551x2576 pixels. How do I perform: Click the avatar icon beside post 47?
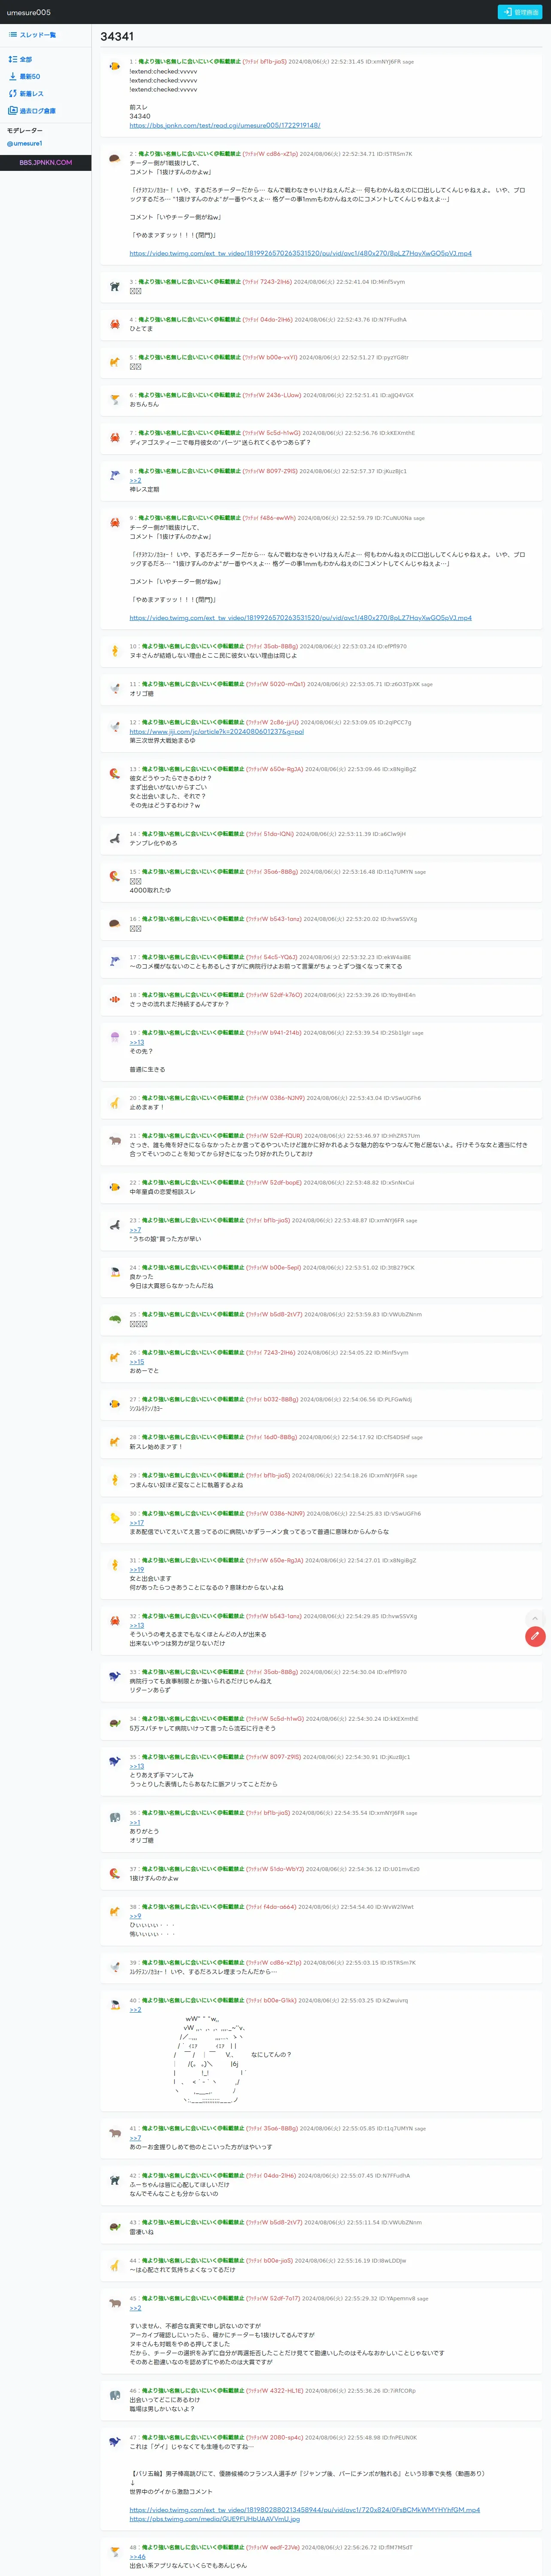[115, 2442]
